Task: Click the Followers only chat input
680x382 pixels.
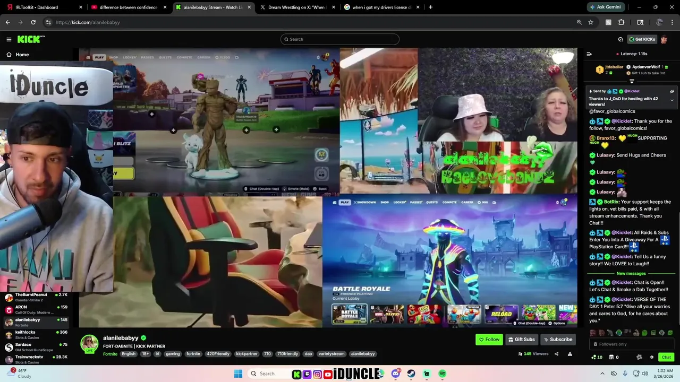Action: click(x=632, y=344)
